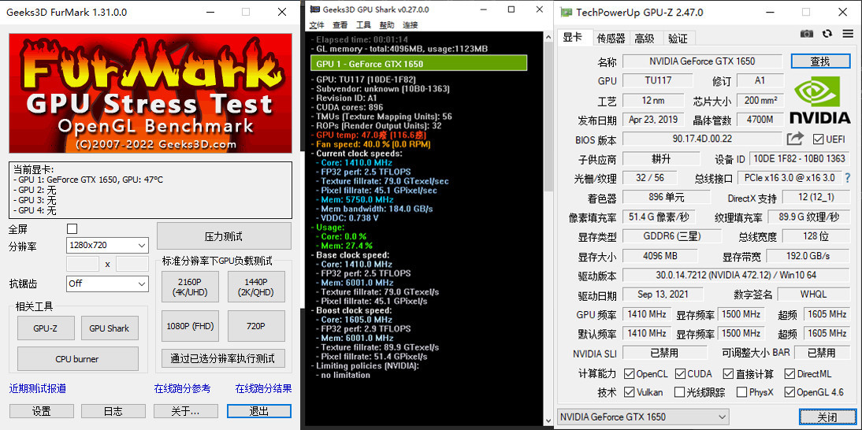Click the 'Fan speed: 40.0 %' line in GPU Shark
Image resolution: width=862 pixels, height=430 pixels.
click(373, 144)
